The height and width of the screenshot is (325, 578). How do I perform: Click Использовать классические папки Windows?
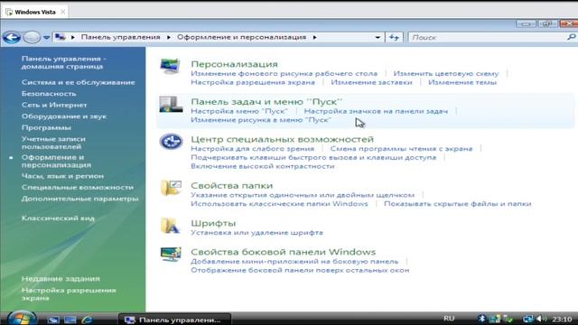pyautogui.click(x=279, y=204)
